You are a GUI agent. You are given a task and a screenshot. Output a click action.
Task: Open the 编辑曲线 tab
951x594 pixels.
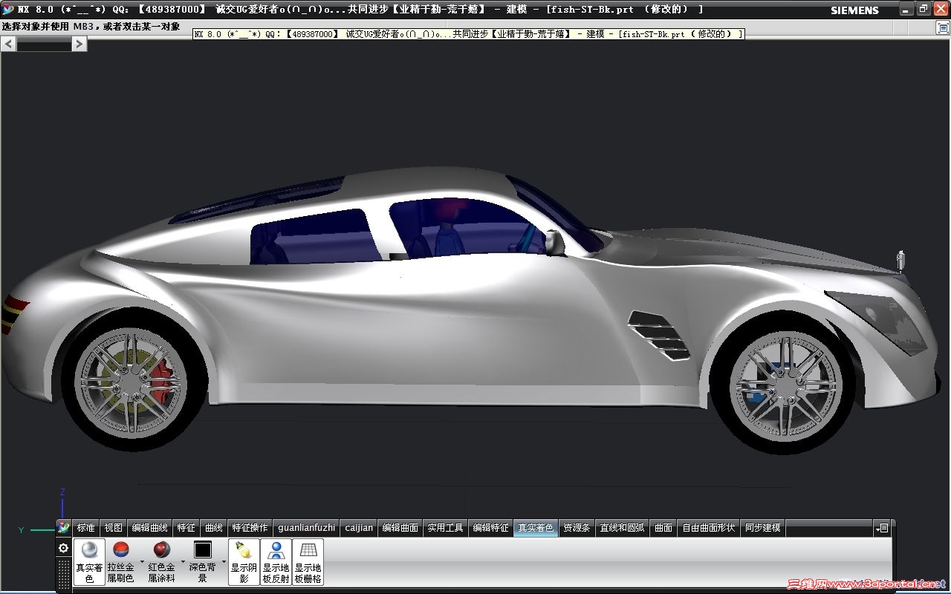tap(150, 528)
